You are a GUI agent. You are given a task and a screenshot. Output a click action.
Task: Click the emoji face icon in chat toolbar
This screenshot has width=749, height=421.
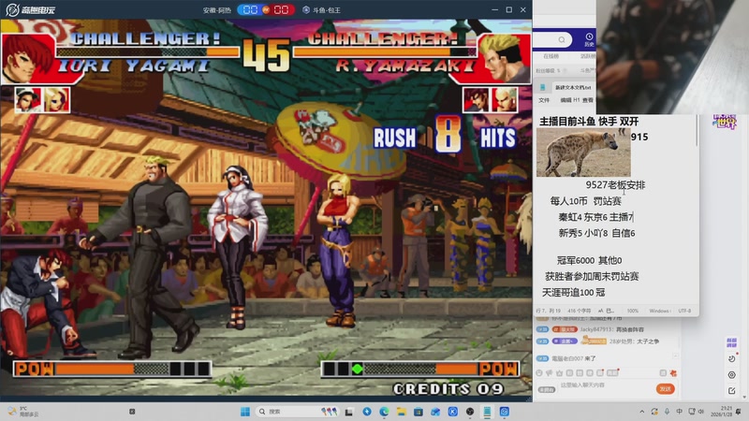[x=539, y=372]
